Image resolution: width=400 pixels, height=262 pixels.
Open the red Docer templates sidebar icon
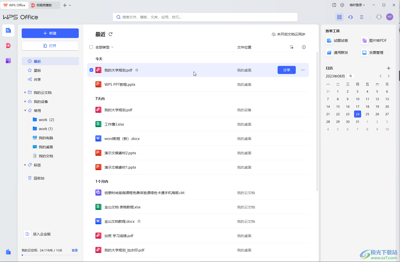pos(8,45)
